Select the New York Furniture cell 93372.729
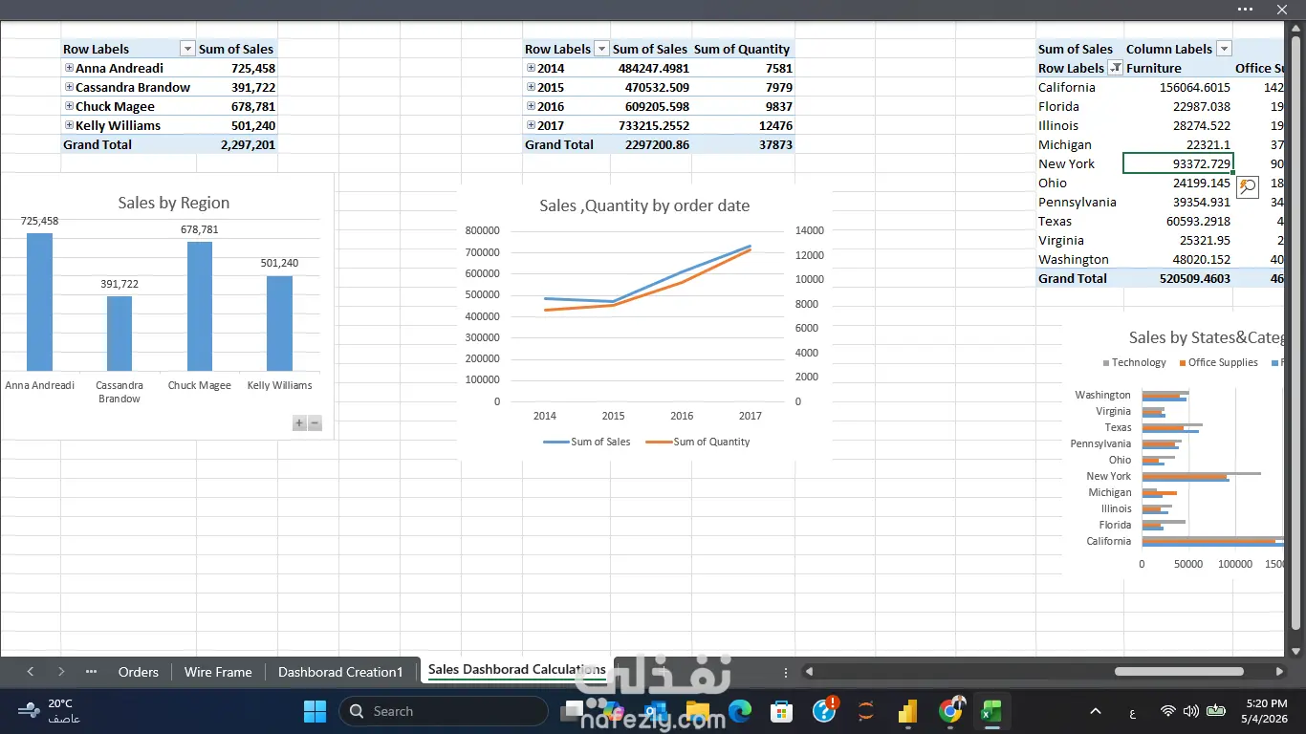The width and height of the screenshot is (1306, 734). 1178,163
